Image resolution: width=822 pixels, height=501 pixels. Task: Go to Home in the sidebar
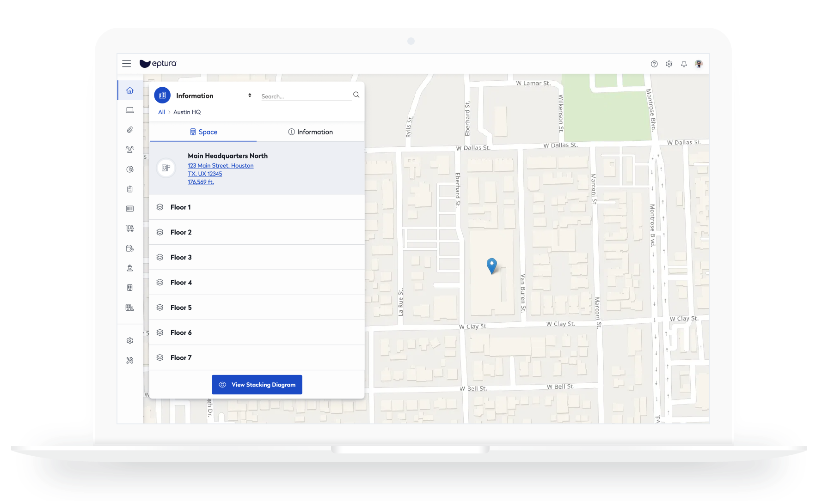130,91
